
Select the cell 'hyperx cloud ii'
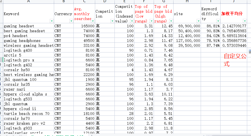(x=29, y=109)
